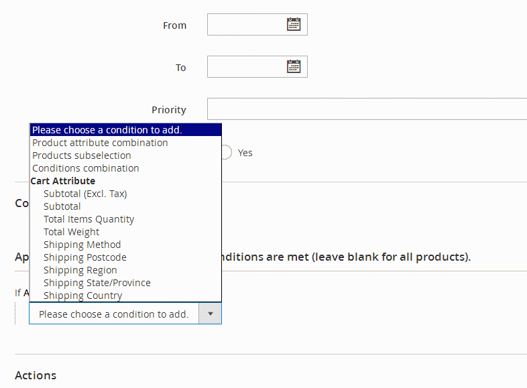This screenshot has width=527, height=388.
Task: Collapse the 'Please choose a condition' select box
Action: pyautogui.click(x=114, y=314)
